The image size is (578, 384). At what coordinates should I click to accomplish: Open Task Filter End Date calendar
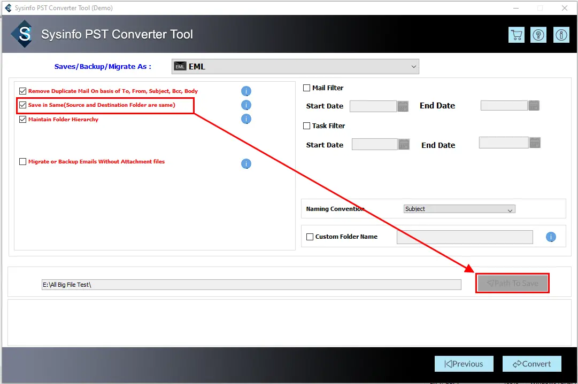click(x=535, y=143)
